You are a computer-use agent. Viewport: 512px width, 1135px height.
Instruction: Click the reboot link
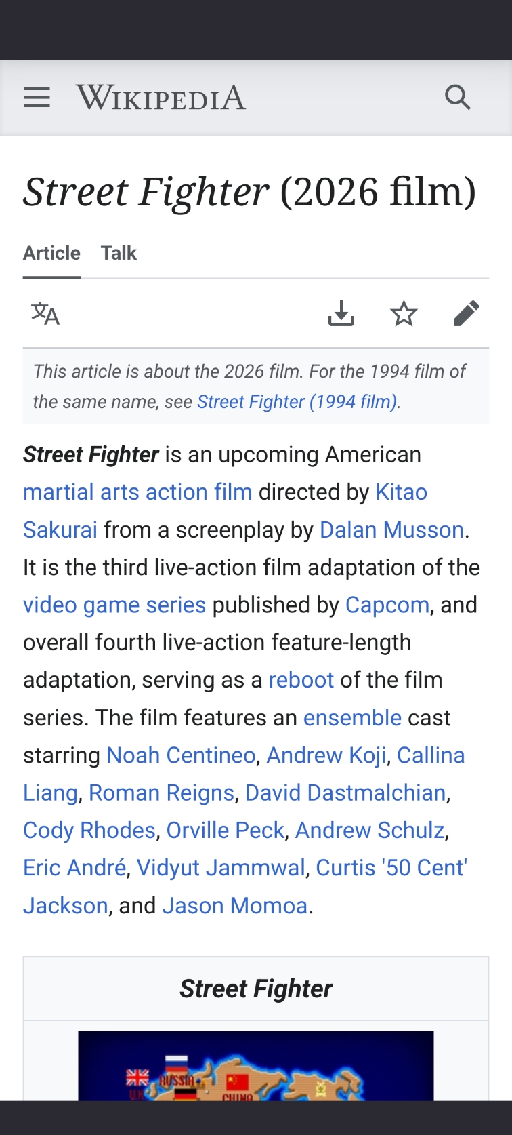coord(301,680)
